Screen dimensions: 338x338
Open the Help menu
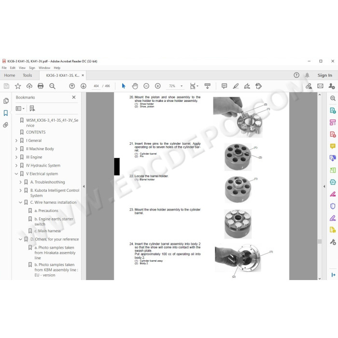click(57, 68)
